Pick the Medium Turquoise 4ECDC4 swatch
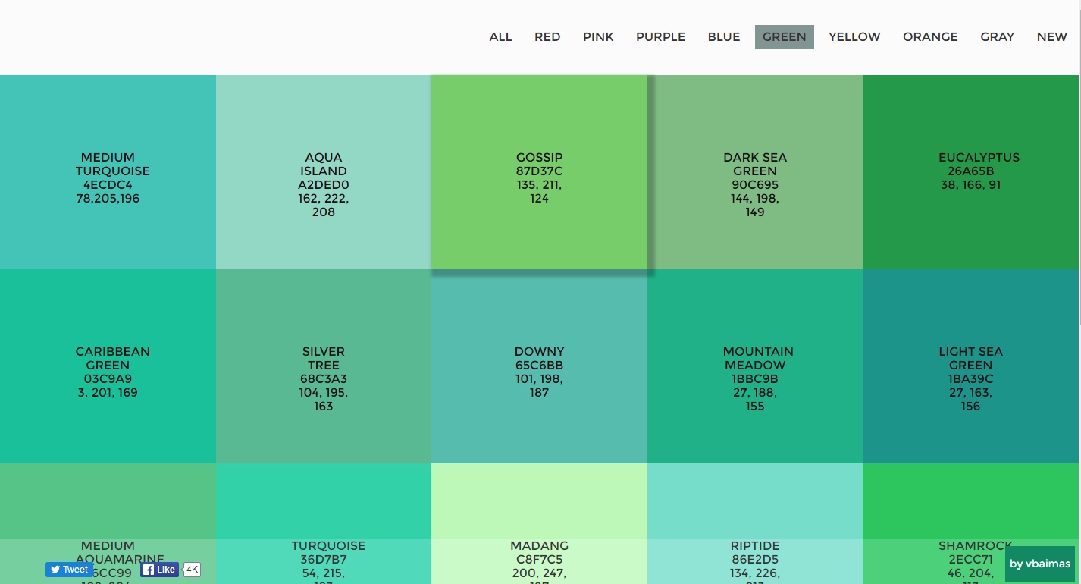Screen dimensions: 1081x584 coord(108,172)
